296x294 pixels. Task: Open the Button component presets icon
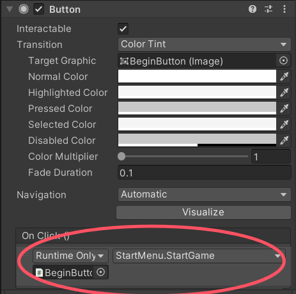[x=269, y=9]
